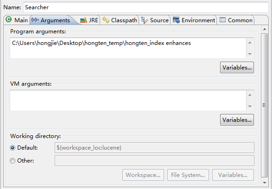272x189 pixels.
Task: Click the Common tab table icon
Action: [222, 20]
